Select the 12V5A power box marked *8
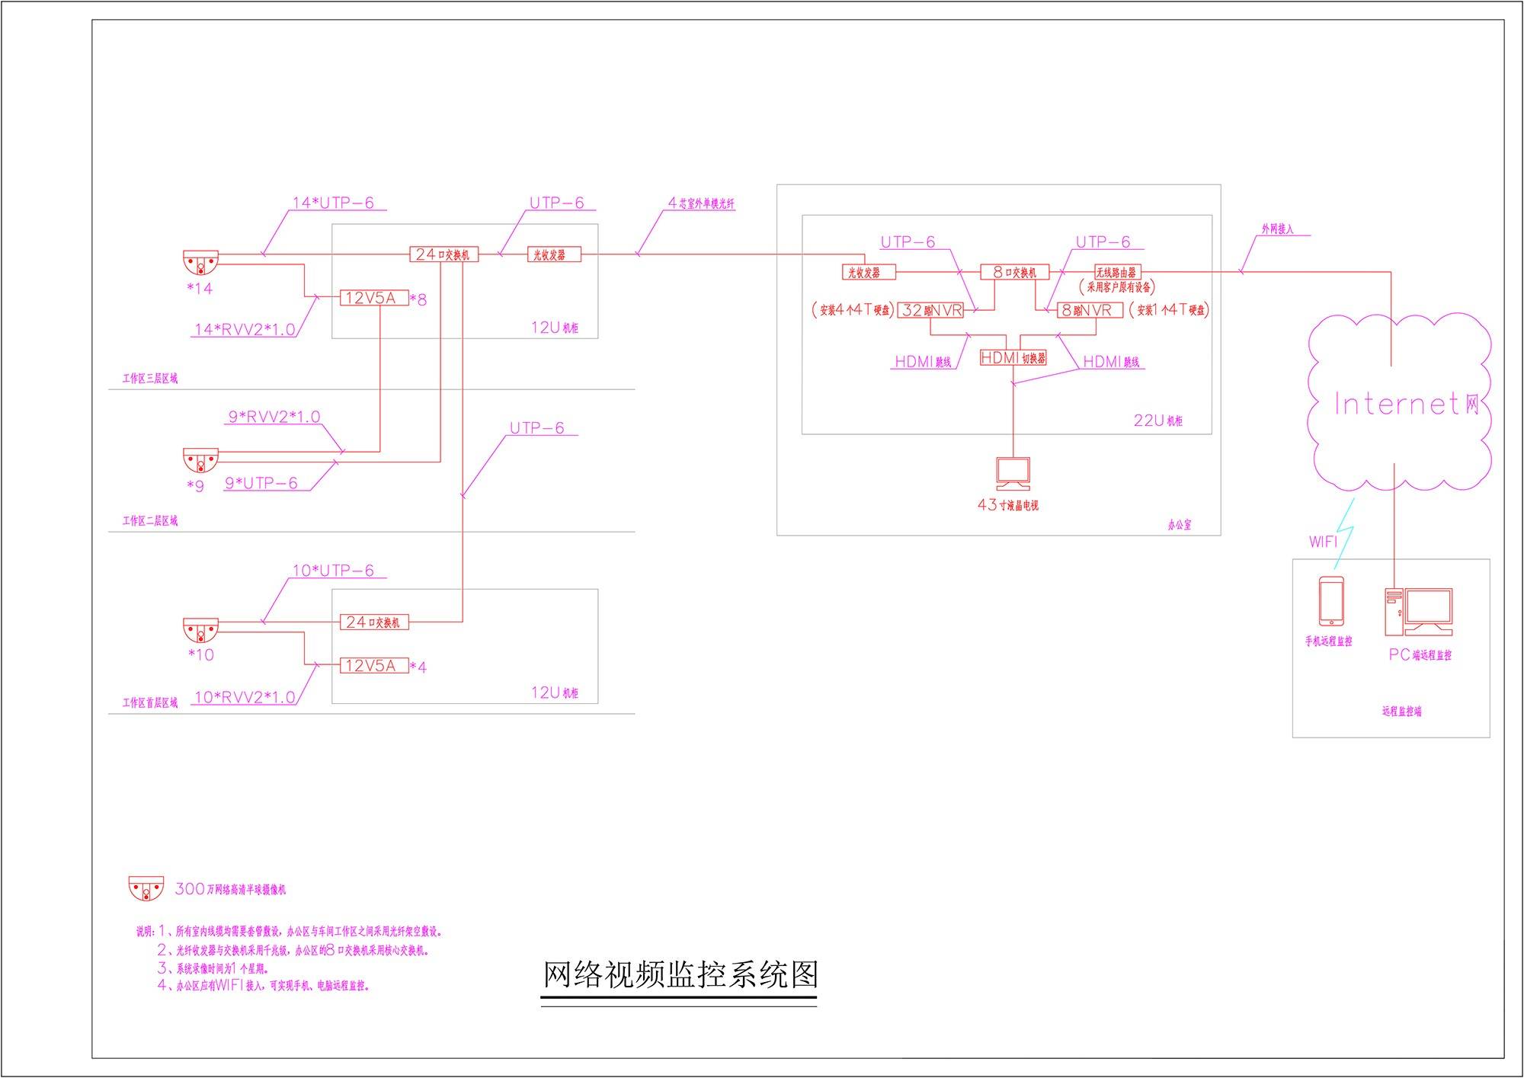1524x1078 pixels. coord(374,298)
